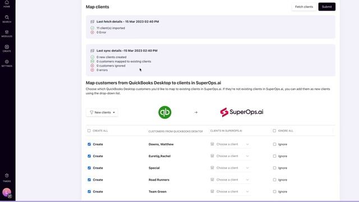Click the red icon beside 0 errors
The height and width of the screenshot is (202, 359).
click(x=92, y=70)
